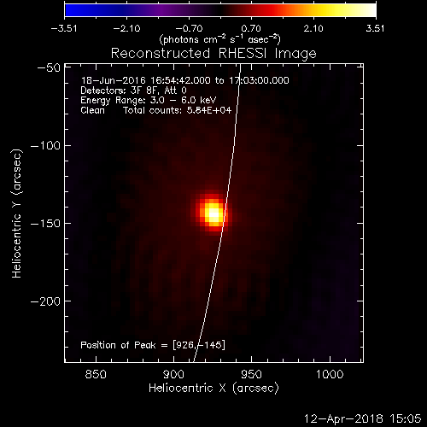Image resolution: width=427 pixels, height=427 pixels.
Task: Click the 3.51 color bar label
Action: (x=375, y=28)
